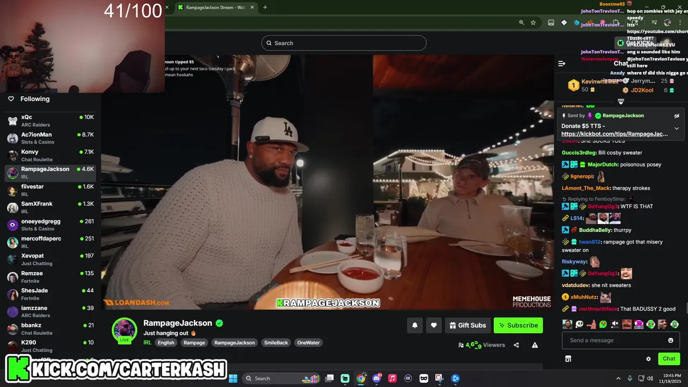The image size is (688, 387).
Task: Open ShesJade channel in Following list
Action: tap(51, 294)
